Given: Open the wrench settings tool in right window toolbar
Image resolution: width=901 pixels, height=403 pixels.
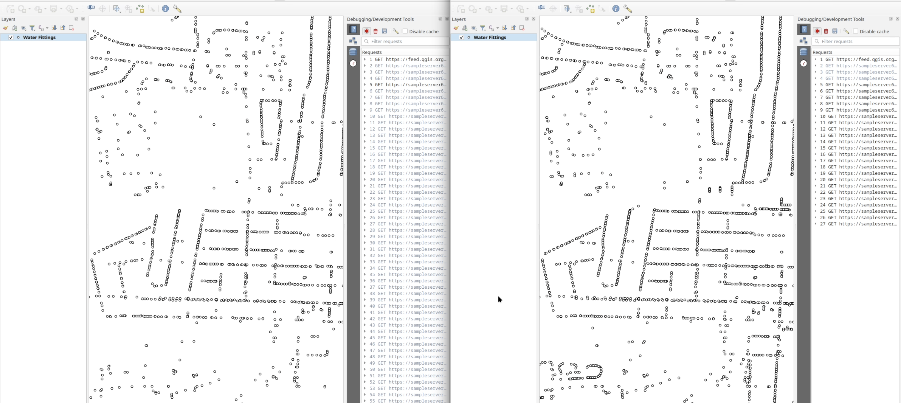Looking at the screenshot, I should (x=628, y=9).
